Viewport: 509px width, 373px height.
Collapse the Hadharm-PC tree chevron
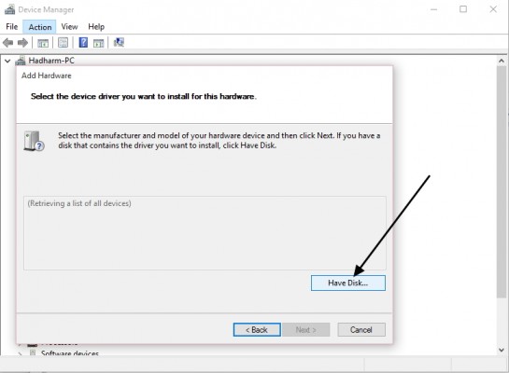point(7,61)
